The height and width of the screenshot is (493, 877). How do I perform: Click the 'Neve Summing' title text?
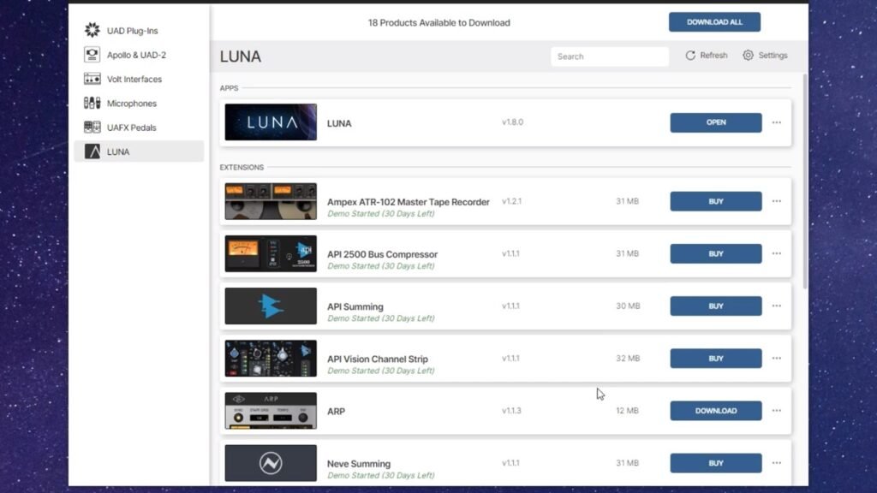359,463
